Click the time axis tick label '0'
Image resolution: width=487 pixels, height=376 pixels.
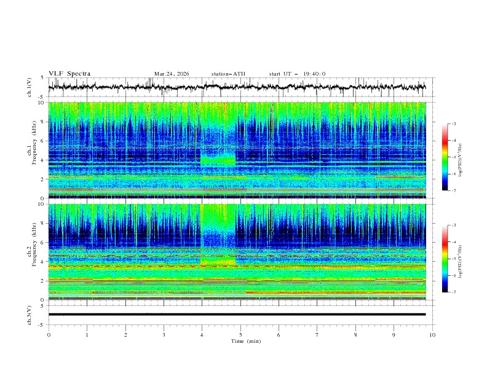(49, 335)
